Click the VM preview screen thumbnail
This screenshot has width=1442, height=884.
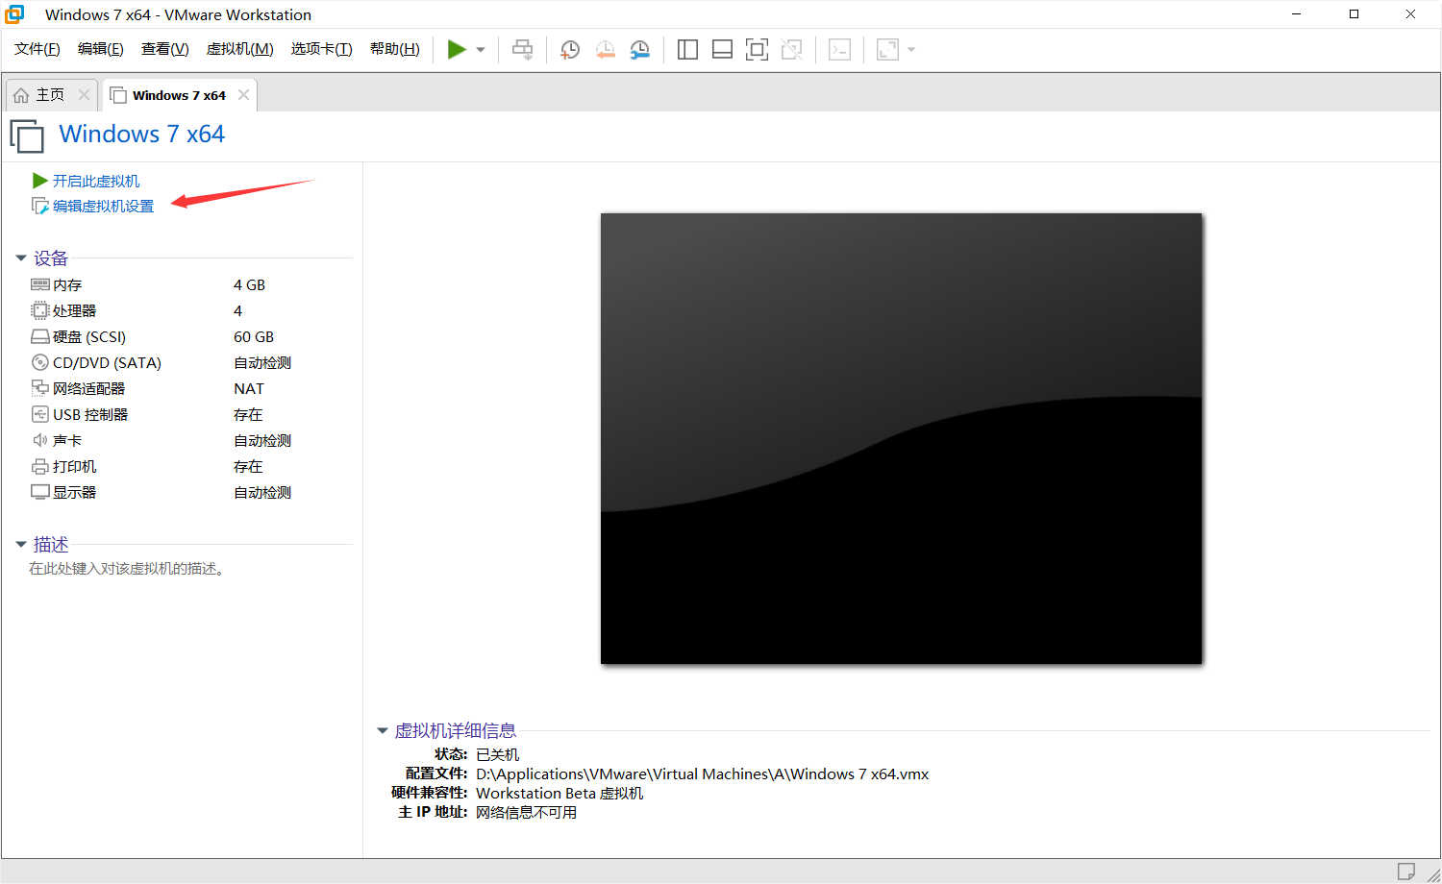[901, 438]
